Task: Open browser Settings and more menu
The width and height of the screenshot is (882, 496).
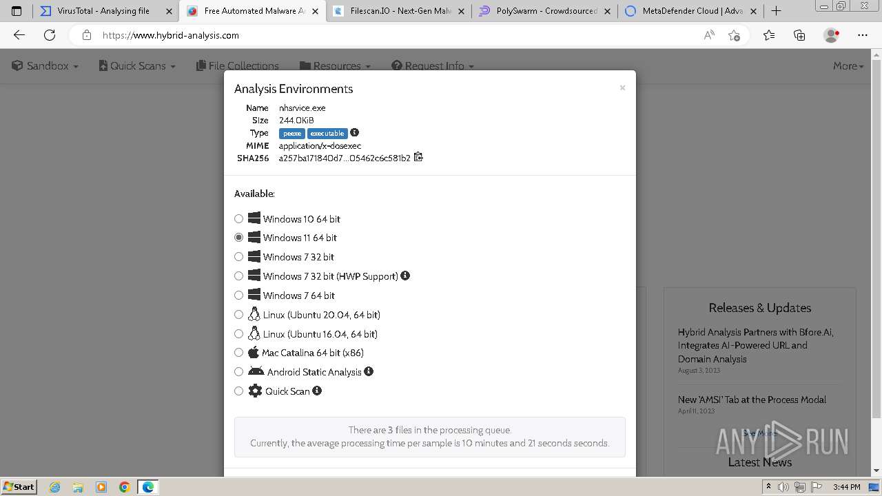Action: tap(863, 35)
